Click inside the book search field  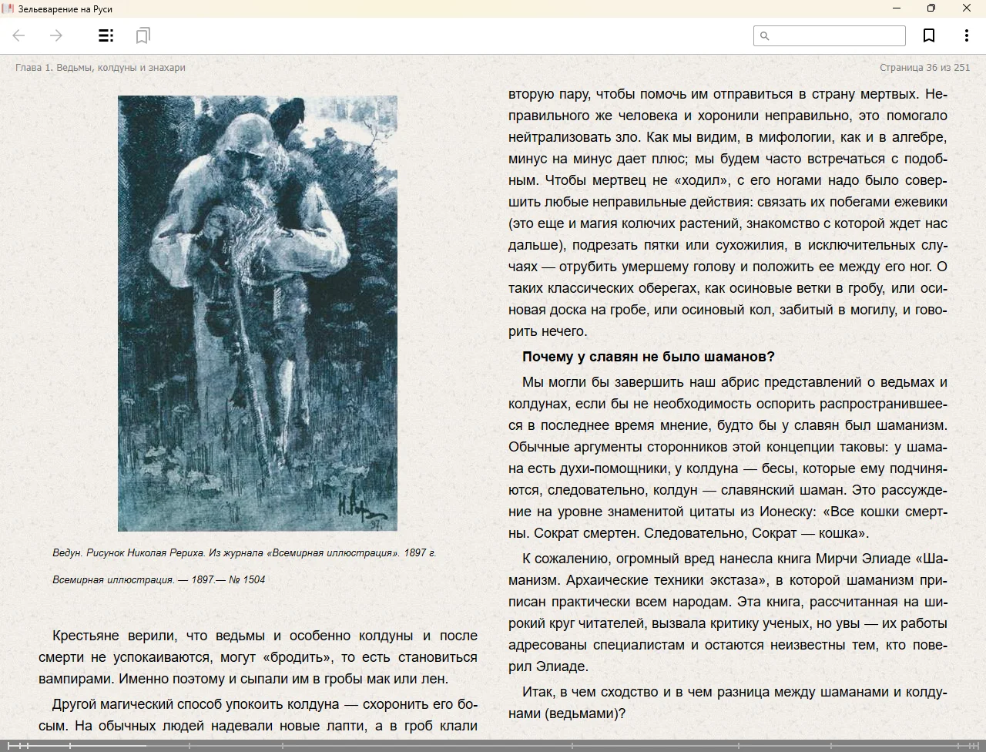836,35
